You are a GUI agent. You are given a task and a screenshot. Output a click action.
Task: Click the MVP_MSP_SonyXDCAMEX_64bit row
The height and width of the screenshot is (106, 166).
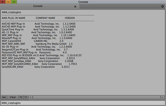pyautogui.click(x=39, y=64)
